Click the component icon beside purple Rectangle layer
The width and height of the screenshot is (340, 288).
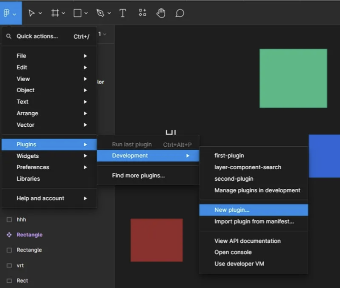[9, 234]
